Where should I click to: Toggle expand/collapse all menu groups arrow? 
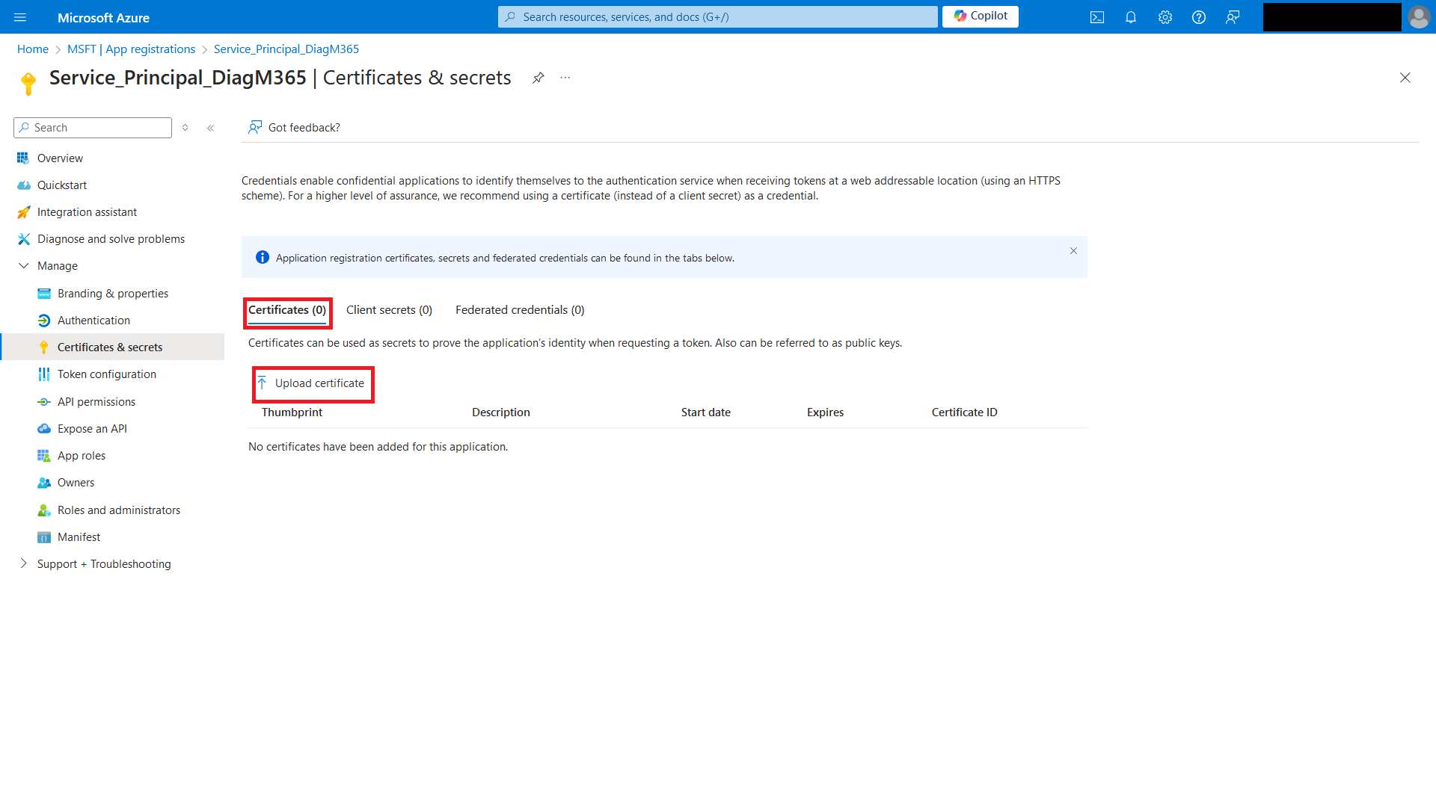pos(185,128)
